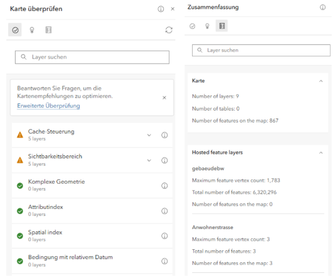Select active summary tab in Zusammenfassung panel

click(x=222, y=26)
